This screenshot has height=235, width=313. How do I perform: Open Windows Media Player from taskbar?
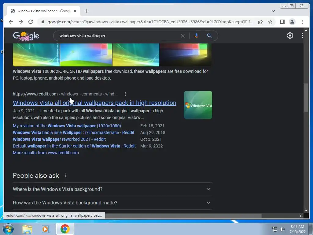pos(46,229)
